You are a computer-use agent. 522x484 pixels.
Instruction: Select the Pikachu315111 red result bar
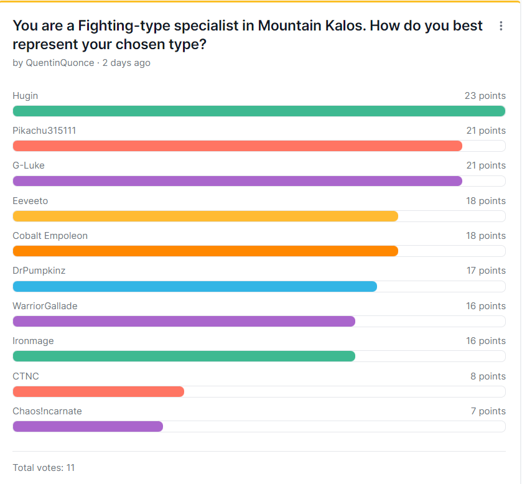click(x=238, y=146)
